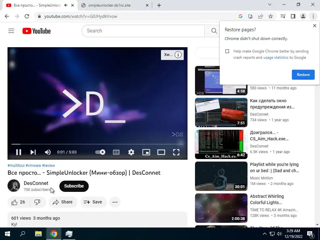Screen dimensions: 320x240
Task: Click the video progress bar
Action: click(x=97, y=144)
